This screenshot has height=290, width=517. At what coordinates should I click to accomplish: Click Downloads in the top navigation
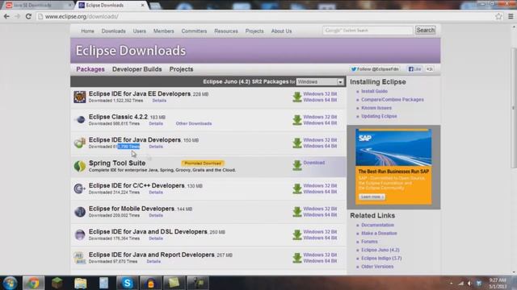[x=113, y=31]
